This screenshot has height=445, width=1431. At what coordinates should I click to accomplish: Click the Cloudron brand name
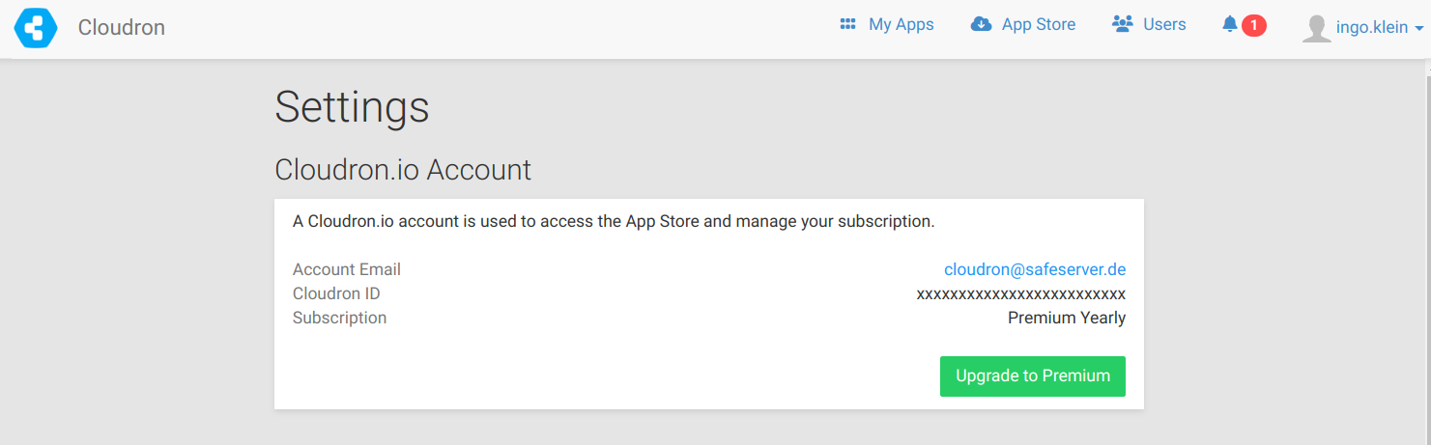(122, 28)
